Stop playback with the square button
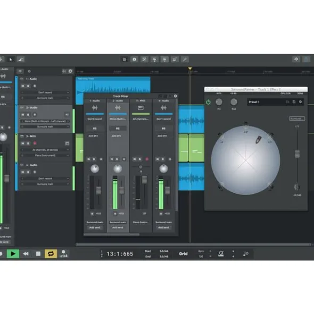 point(38,254)
